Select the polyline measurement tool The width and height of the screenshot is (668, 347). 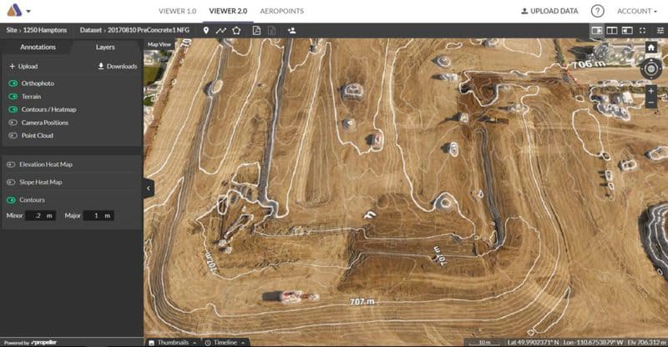pyautogui.click(x=221, y=30)
